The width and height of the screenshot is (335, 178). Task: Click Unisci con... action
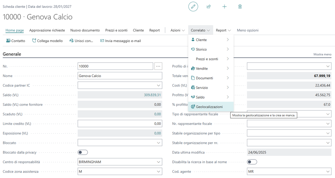coord(81,41)
